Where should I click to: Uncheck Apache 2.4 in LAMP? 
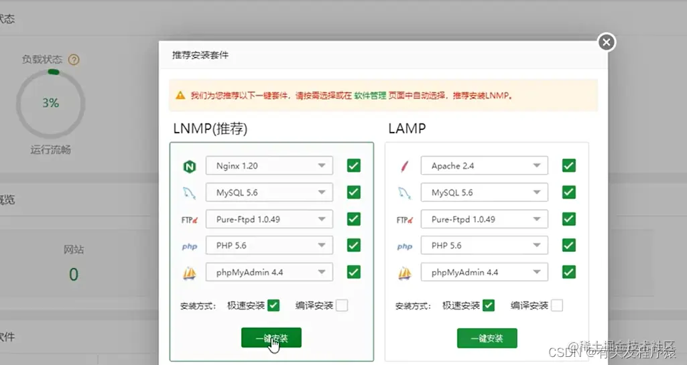point(569,165)
